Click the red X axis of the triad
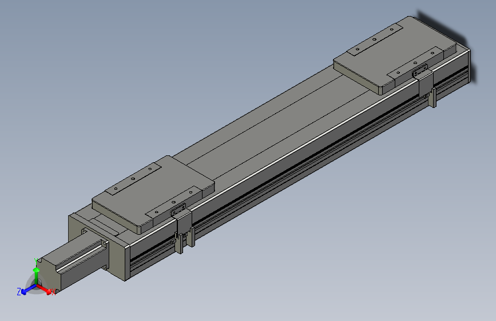 (x=46, y=290)
